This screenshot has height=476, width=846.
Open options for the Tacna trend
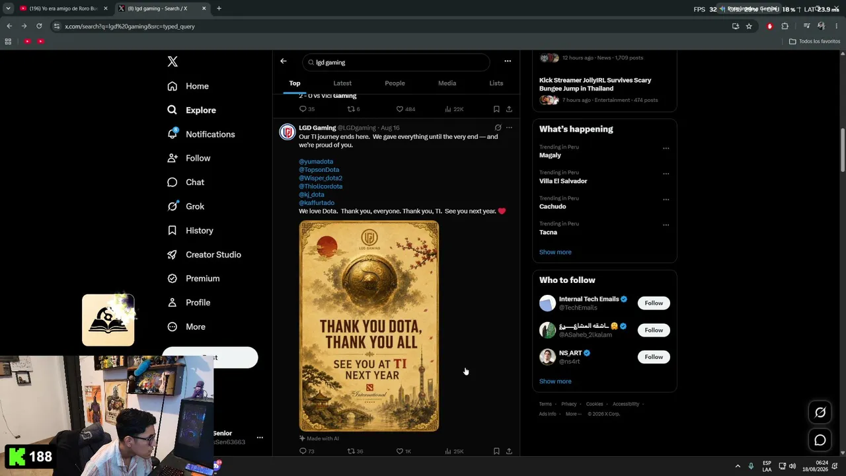(x=666, y=225)
